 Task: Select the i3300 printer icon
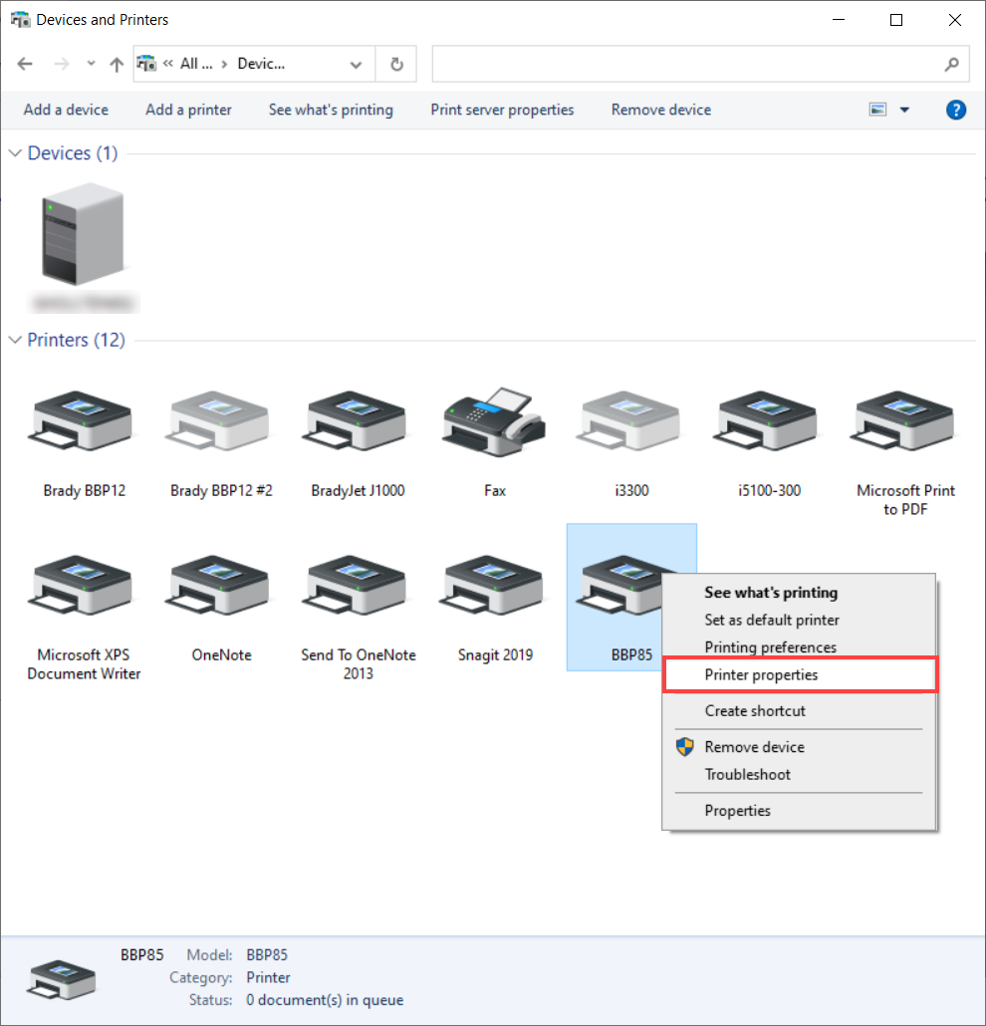(x=628, y=420)
